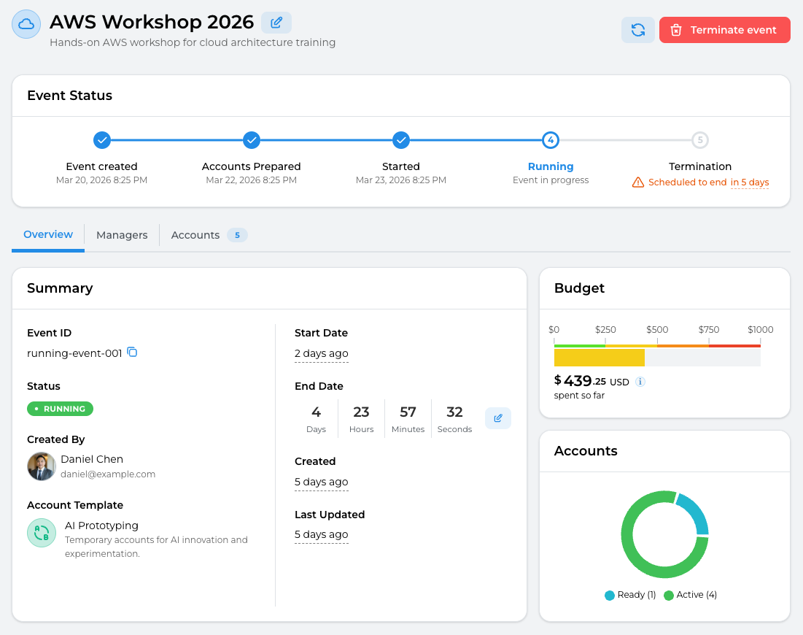Click Daniel Chen's profile photo

(x=42, y=466)
